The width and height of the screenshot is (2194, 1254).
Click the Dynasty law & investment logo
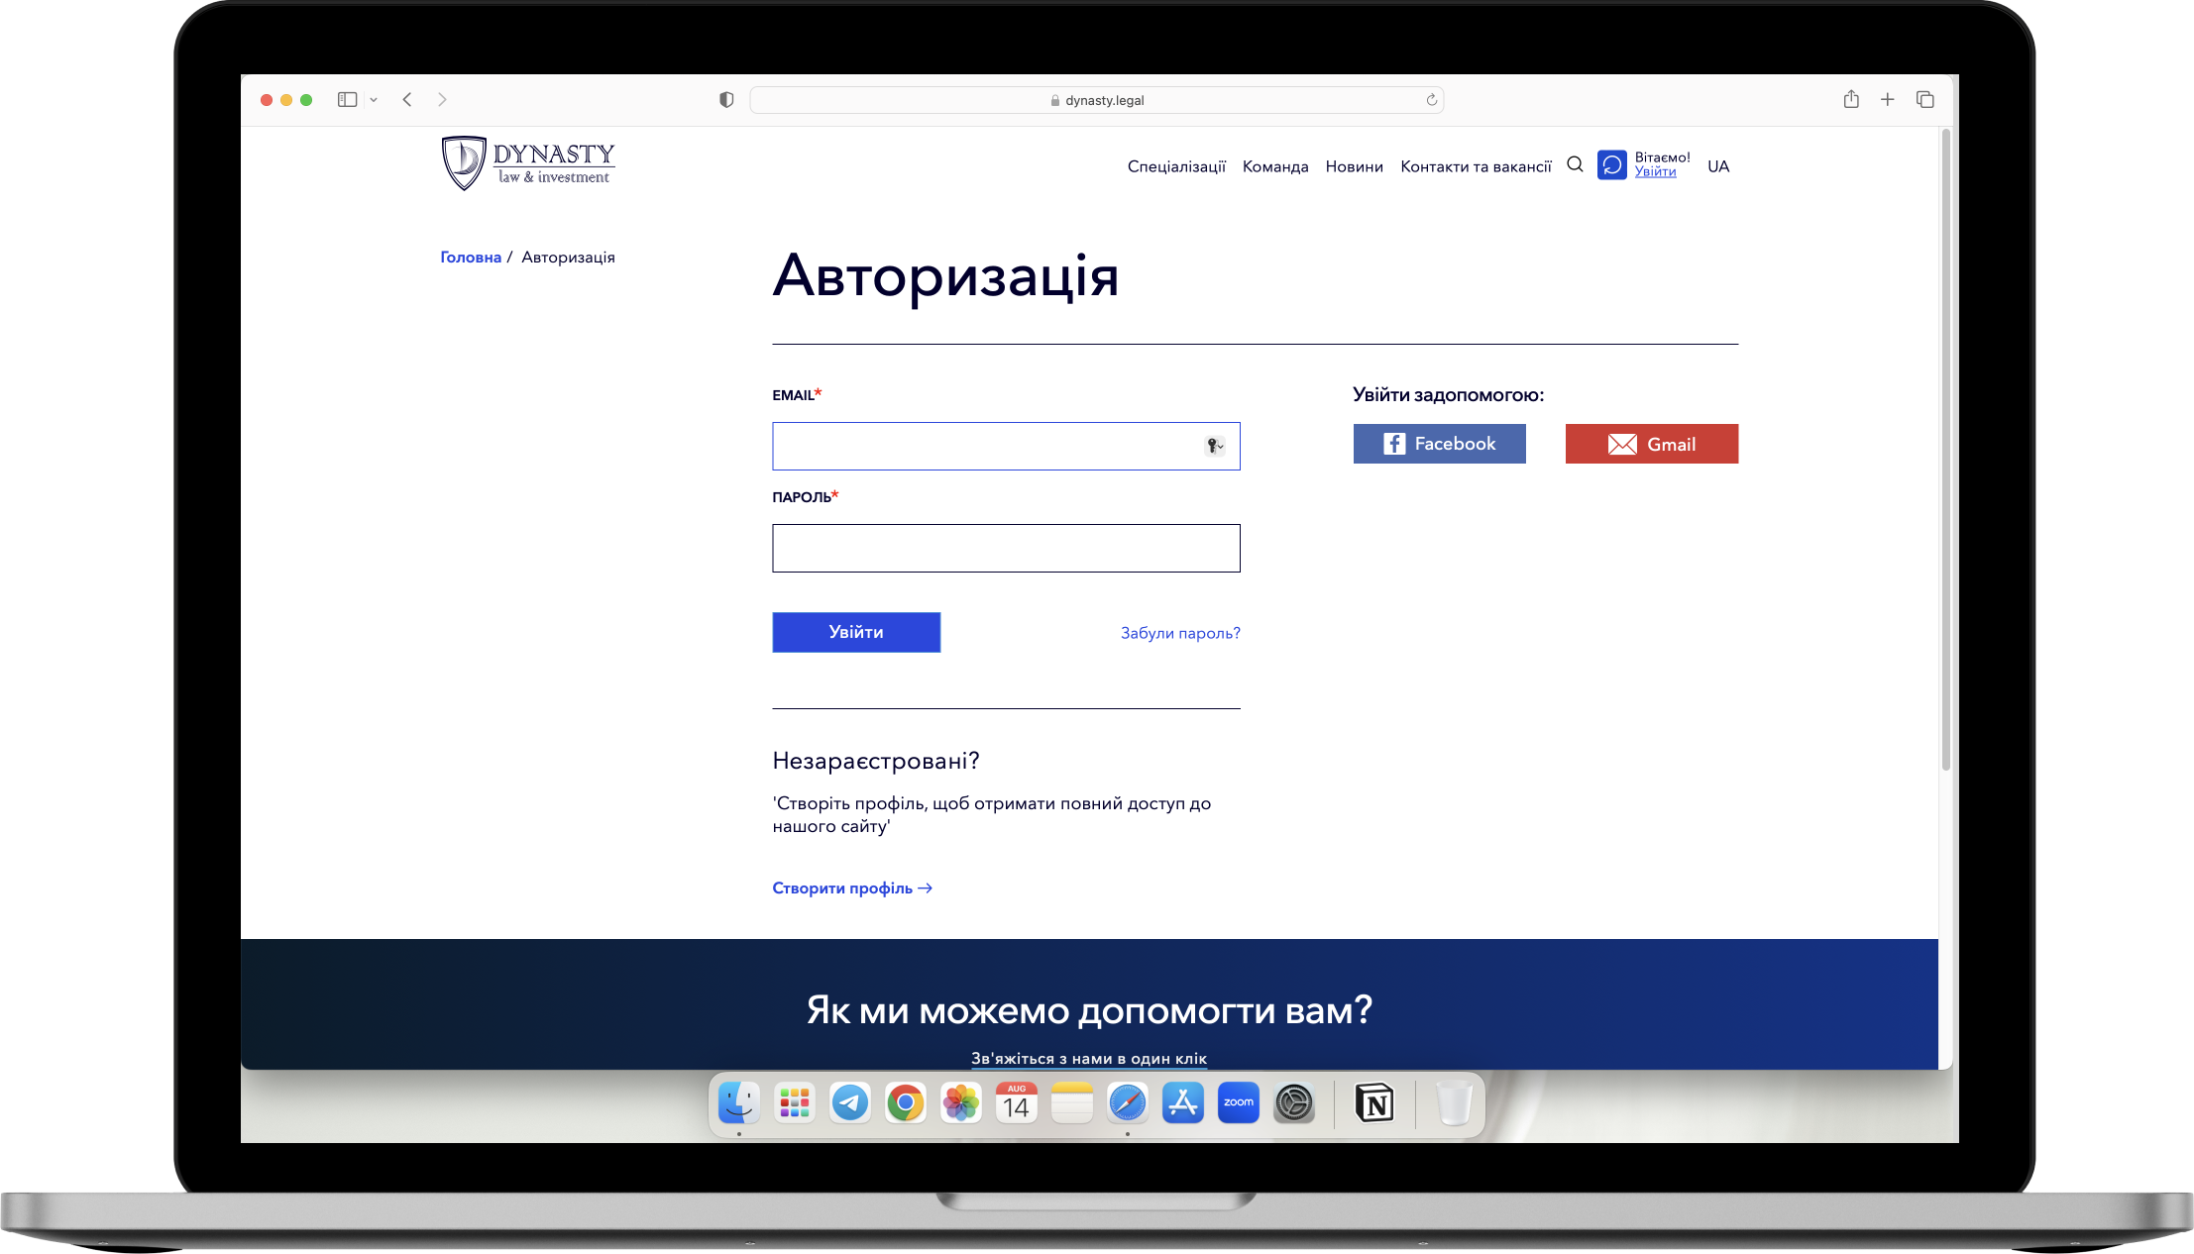coord(528,163)
